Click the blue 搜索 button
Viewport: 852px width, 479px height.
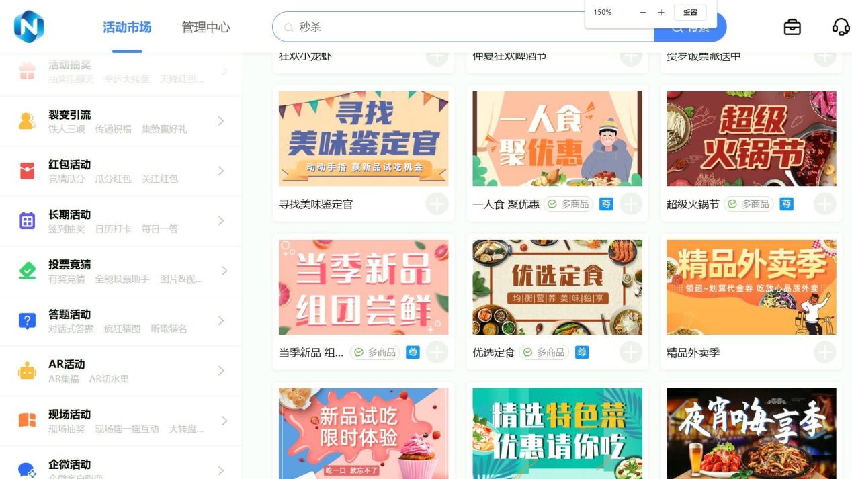(690, 28)
